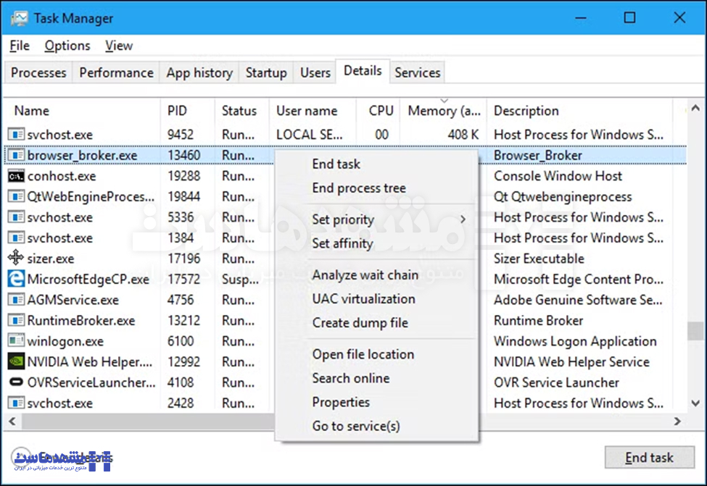Sort by the Status column header
This screenshot has height=486, width=707.
click(x=242, y=111)
